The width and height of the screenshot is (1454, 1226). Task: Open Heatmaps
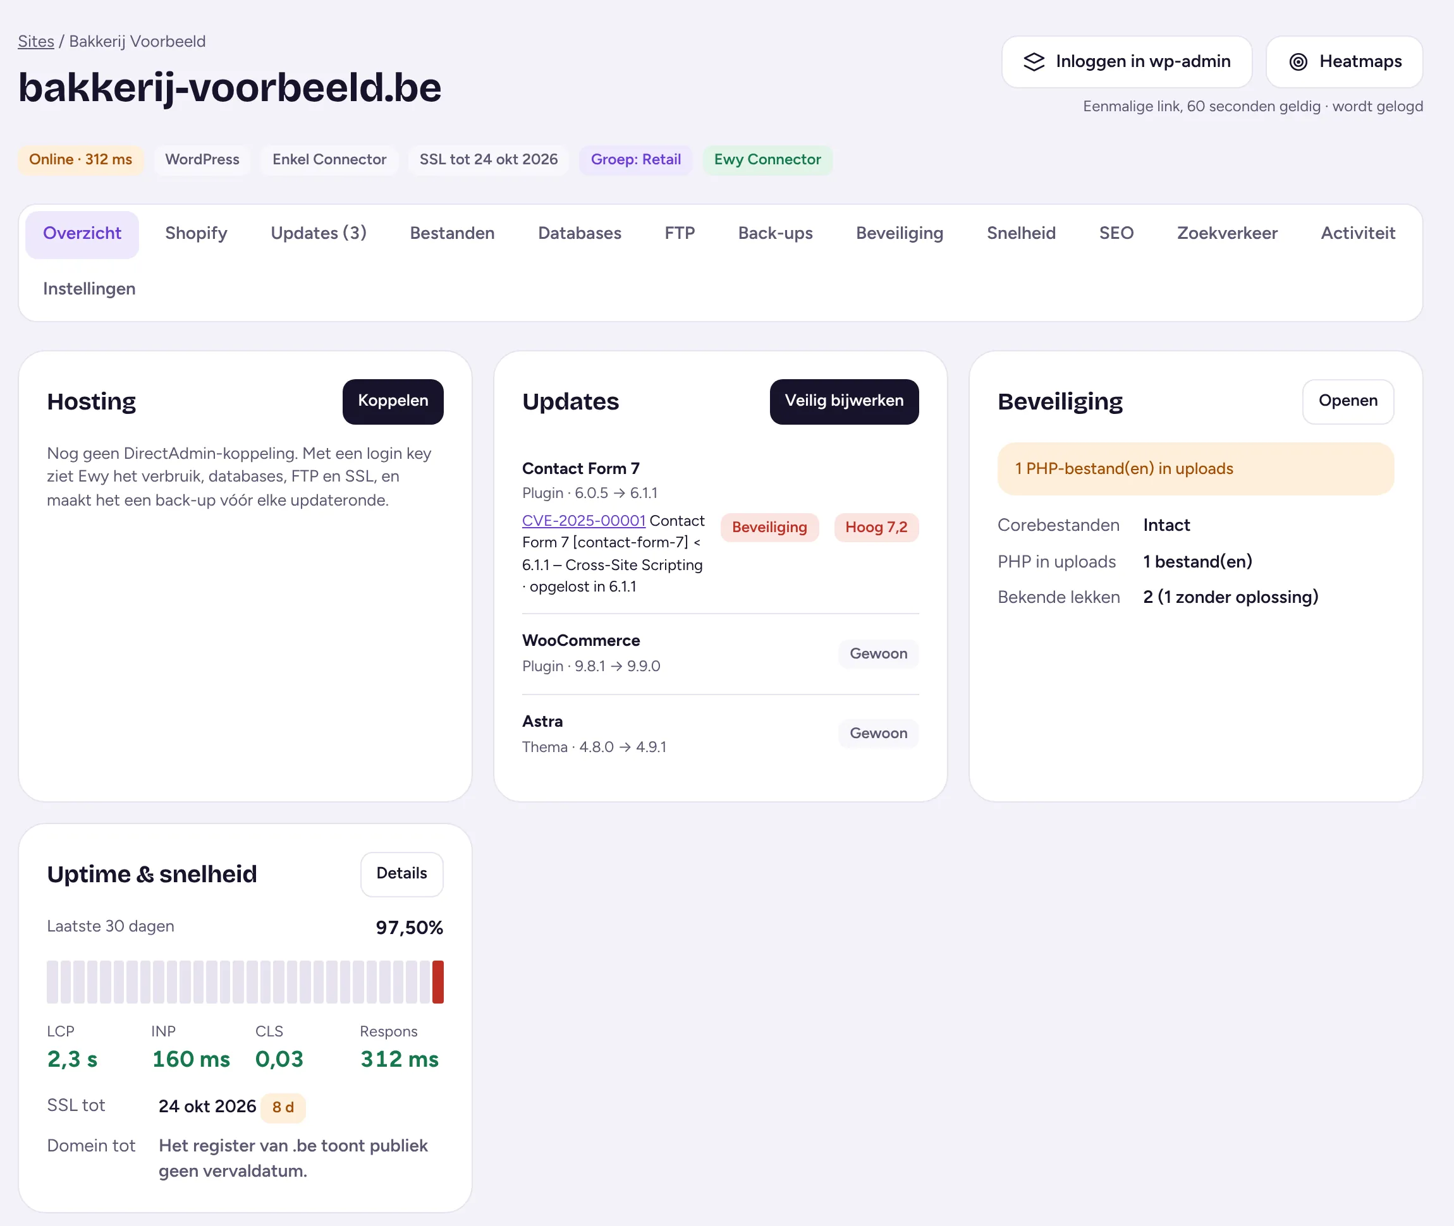[1344, 62]
